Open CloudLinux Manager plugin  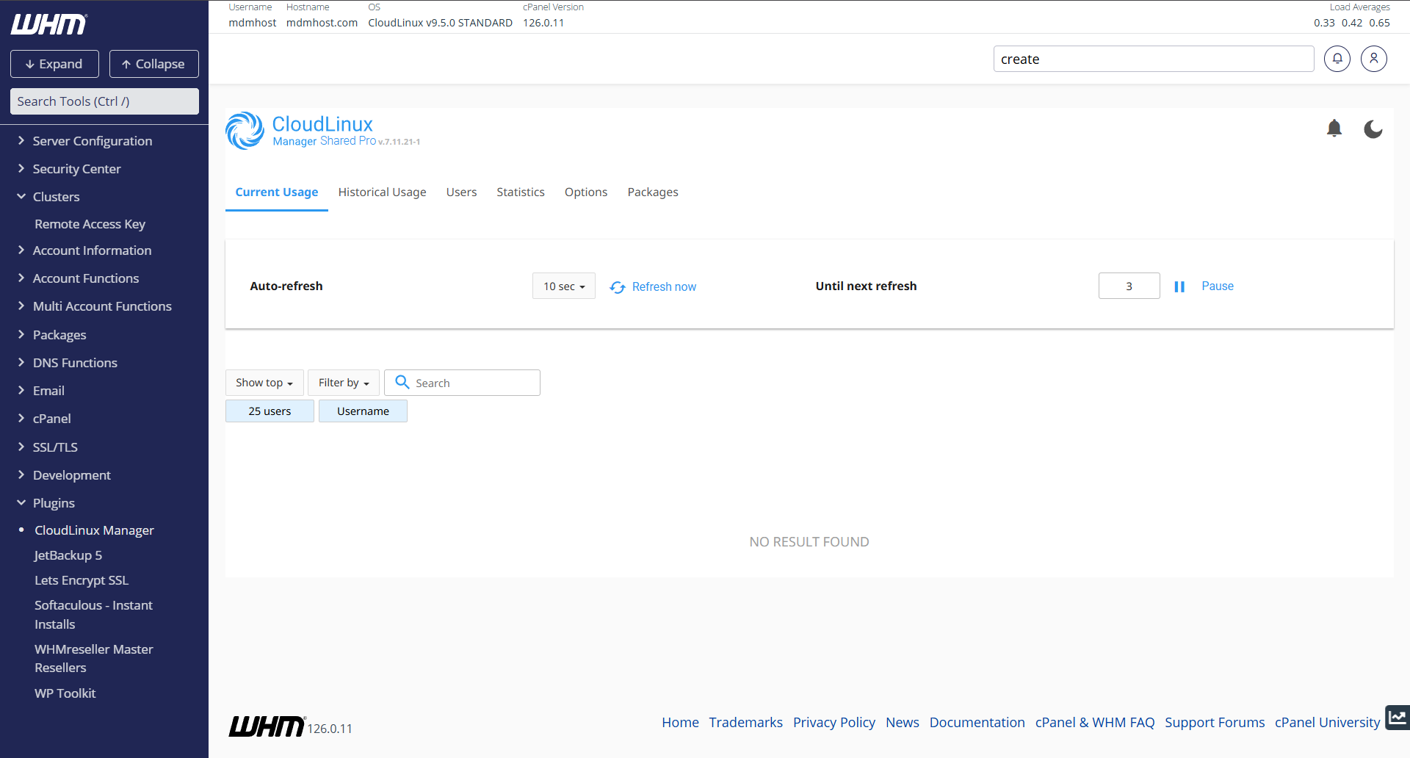pyautogui.click(x=94, y=530)
